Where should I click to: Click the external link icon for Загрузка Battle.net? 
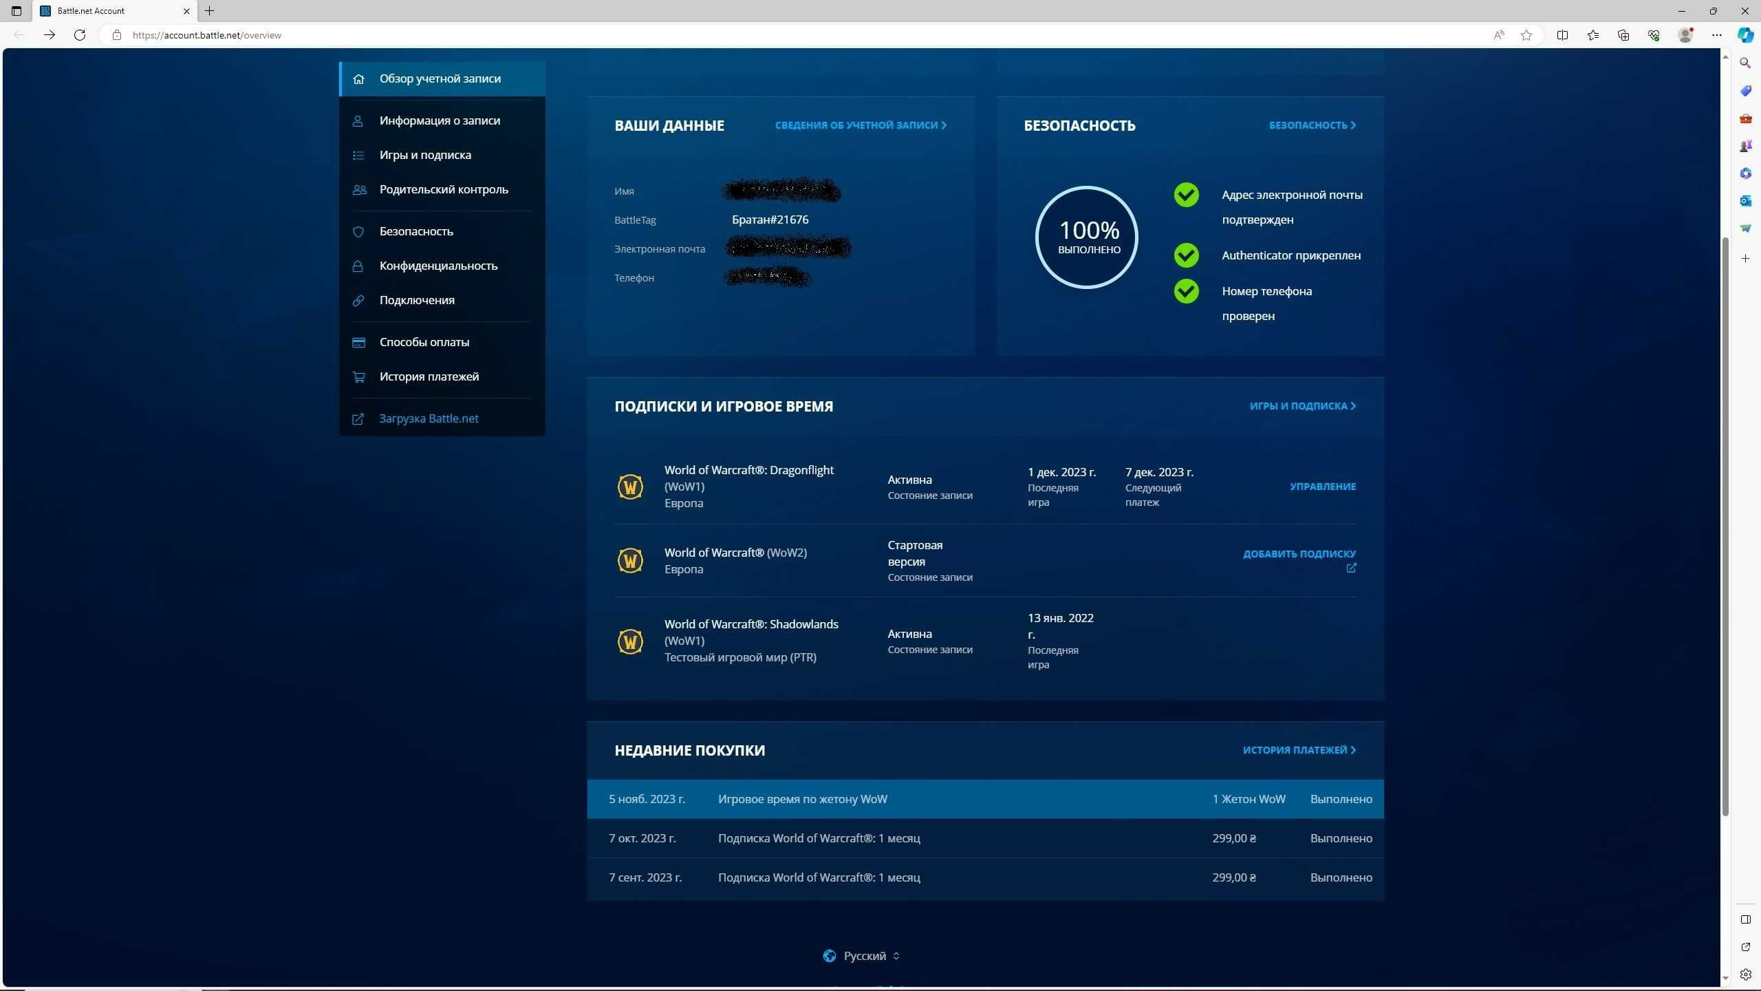click(358, 419)
